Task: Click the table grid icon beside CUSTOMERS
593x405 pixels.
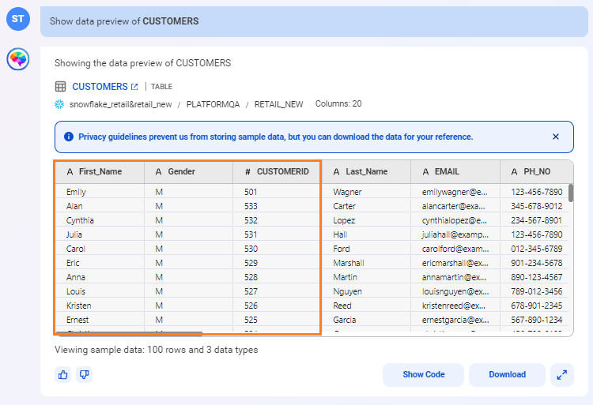Action: click(61, 86)
